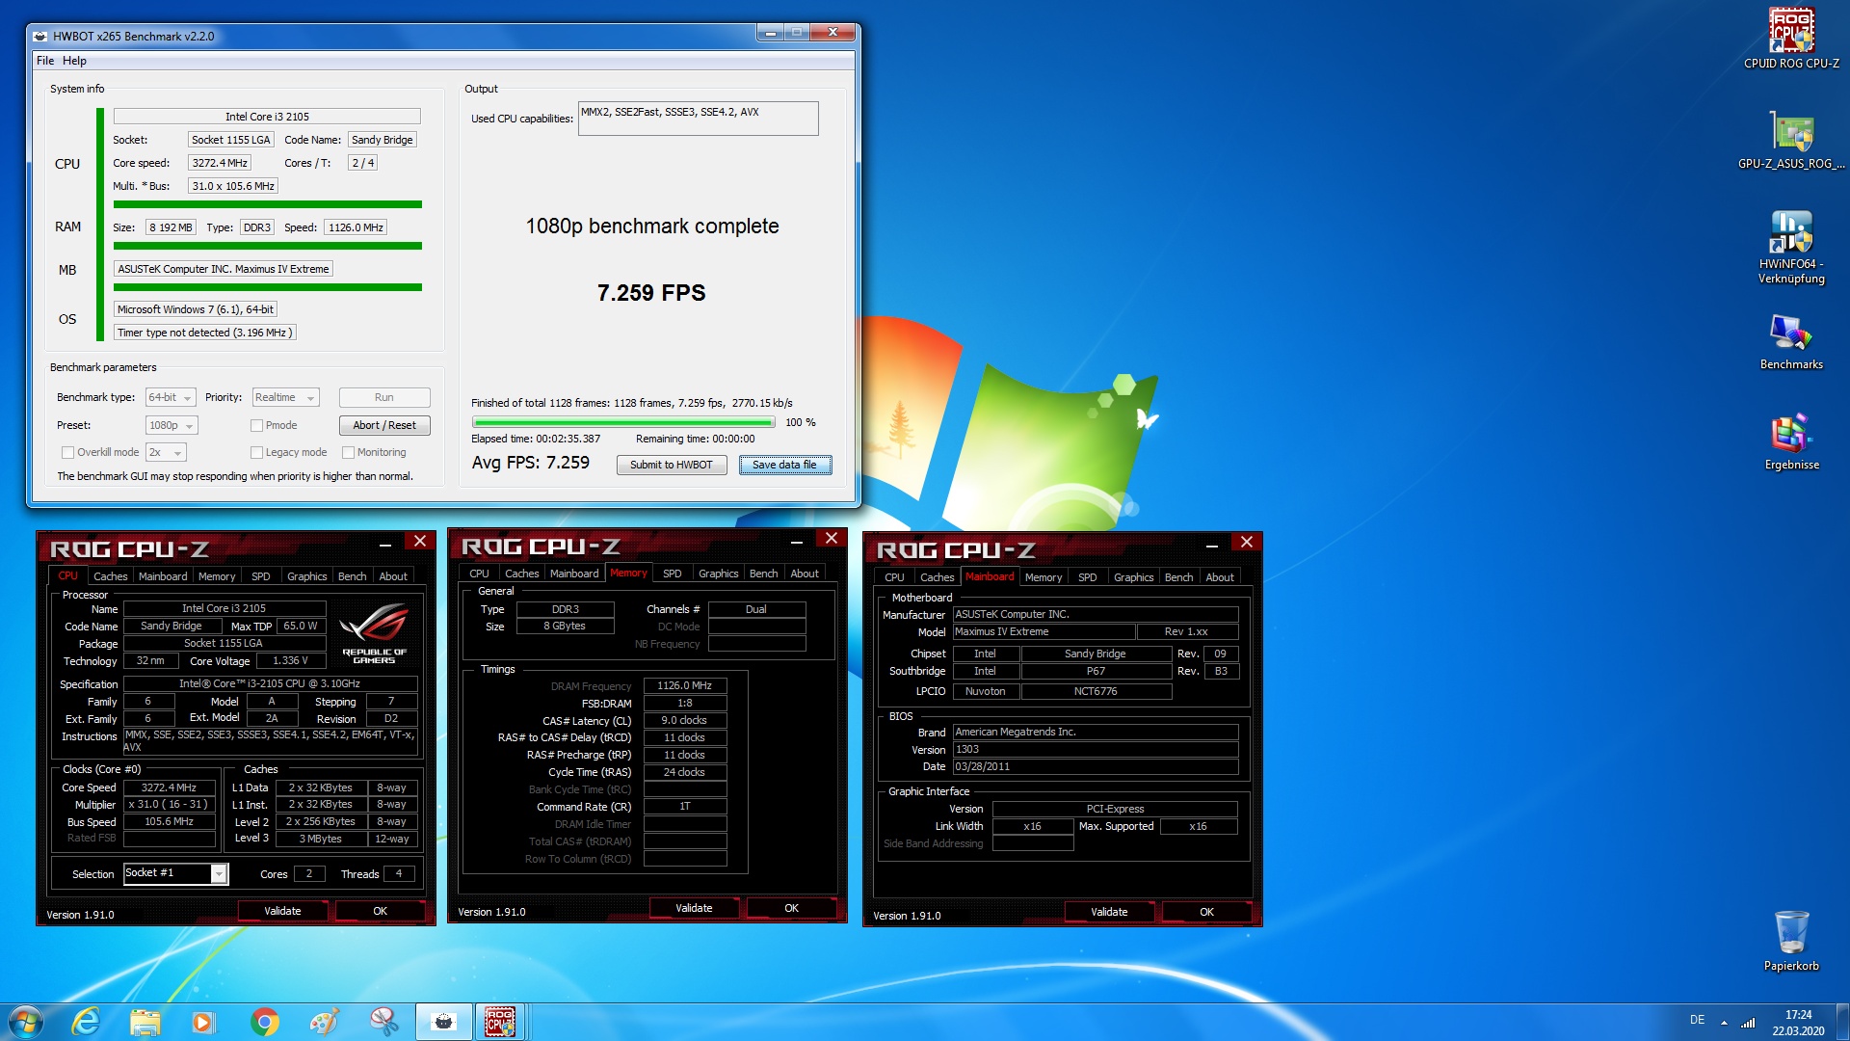Open Memory tab in right CPU-Z window

1043,577
